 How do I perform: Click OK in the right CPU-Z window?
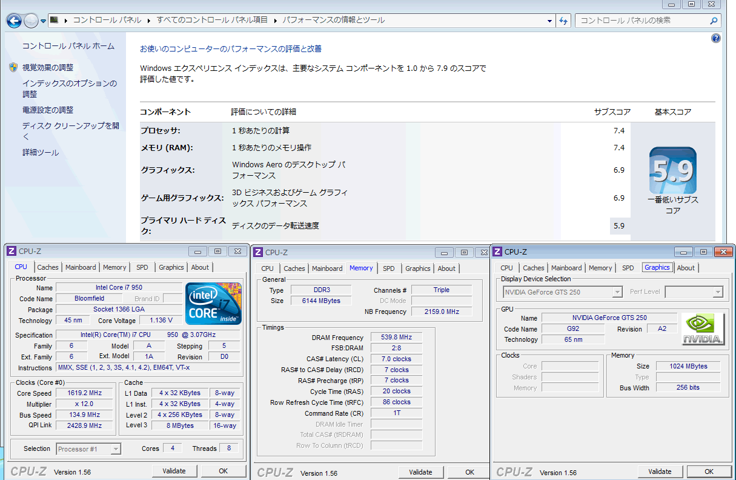pos(709,472)
